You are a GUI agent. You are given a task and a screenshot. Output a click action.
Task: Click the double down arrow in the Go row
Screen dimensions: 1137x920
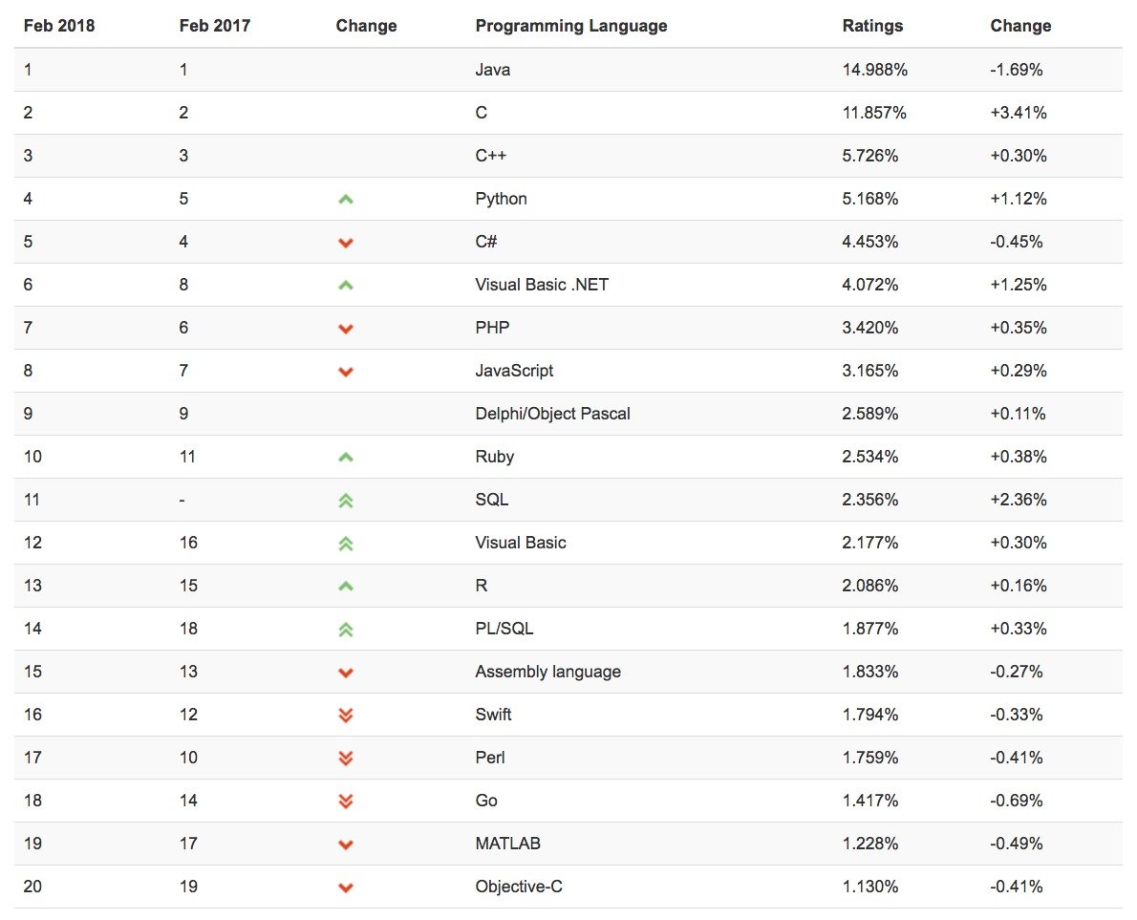(x=346, y=802)
